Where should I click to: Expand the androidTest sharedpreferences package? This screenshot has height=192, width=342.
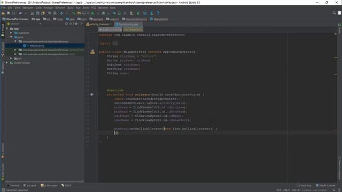pos(15,50)
